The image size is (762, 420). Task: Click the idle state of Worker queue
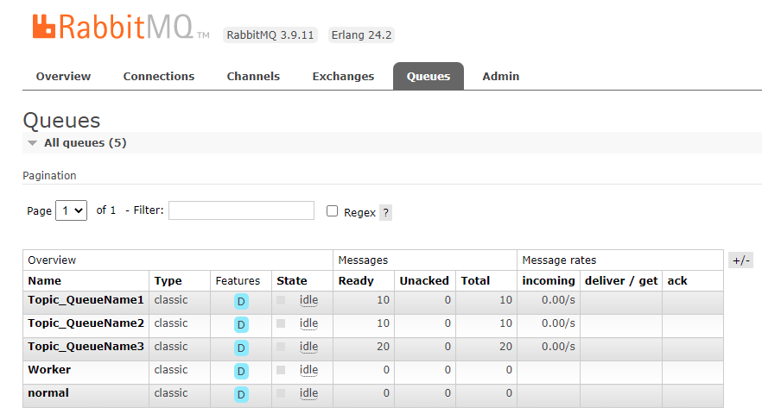tap(308, 370)
